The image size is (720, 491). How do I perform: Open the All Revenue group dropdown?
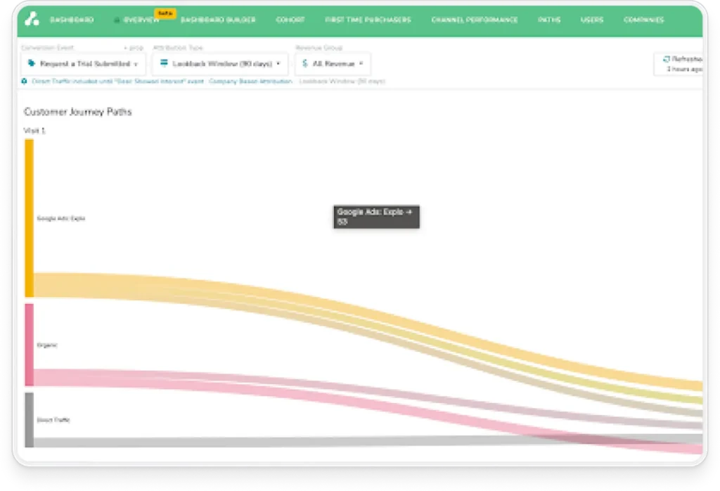333,64
